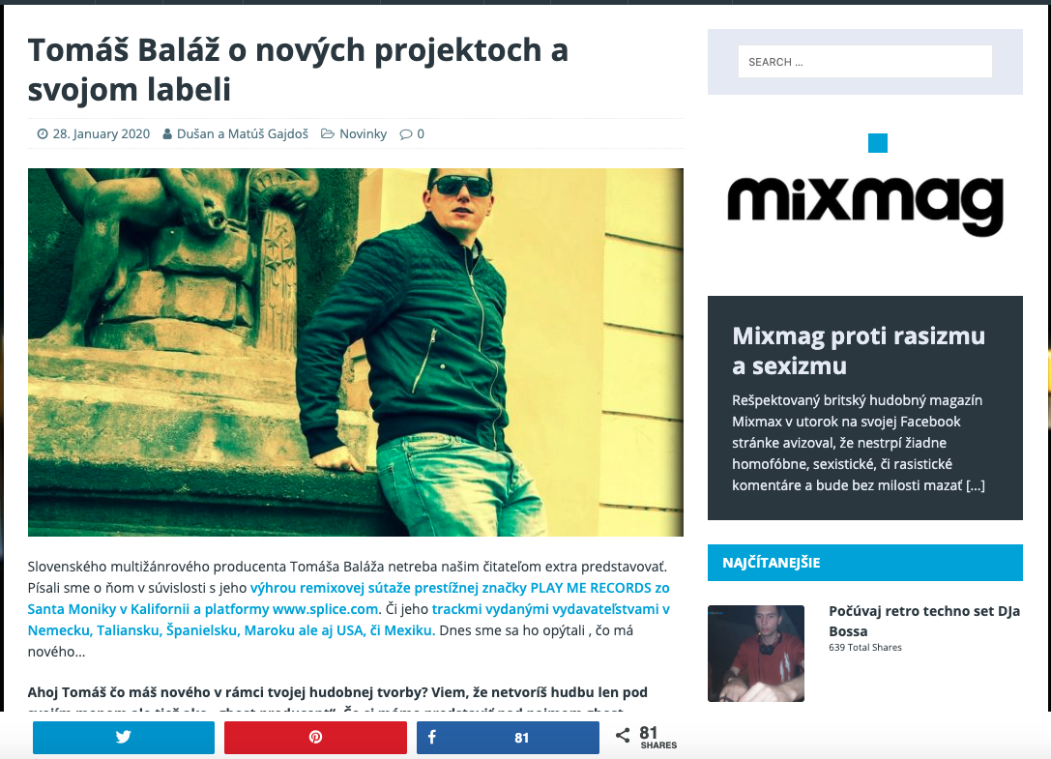Screen dimensions: 1051x759
Task: Open Počúvaj retro techno set DJa Bossa
Action: pos(924,621)
